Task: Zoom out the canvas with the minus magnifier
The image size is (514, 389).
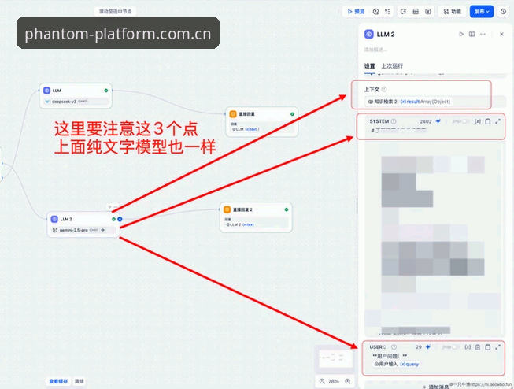Action: point(322,381)
